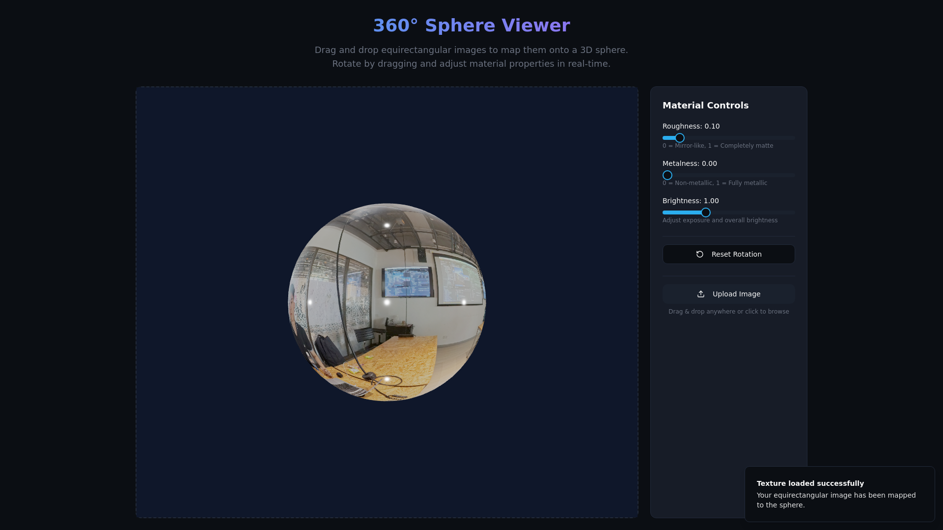
Task: Click the Material Controls heading
Action: [x=705, y=105]
